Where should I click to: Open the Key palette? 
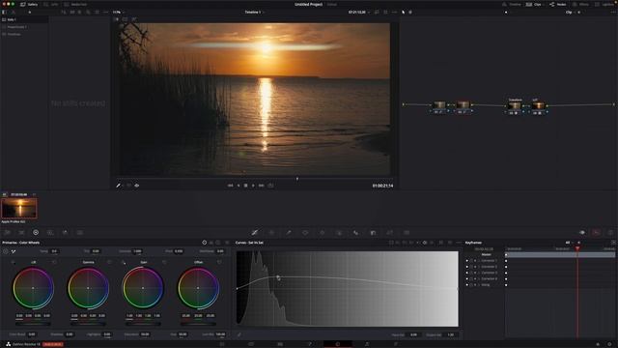coord(373,233)
